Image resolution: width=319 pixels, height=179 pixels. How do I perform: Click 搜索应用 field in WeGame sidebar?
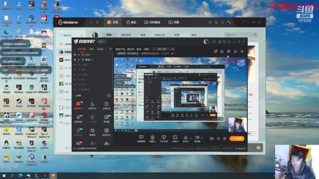(x=69, y=35)
